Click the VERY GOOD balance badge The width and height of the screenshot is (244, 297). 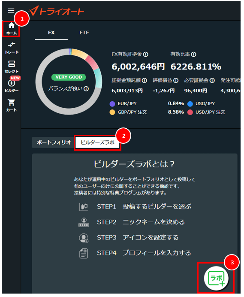tap(69, 77)
